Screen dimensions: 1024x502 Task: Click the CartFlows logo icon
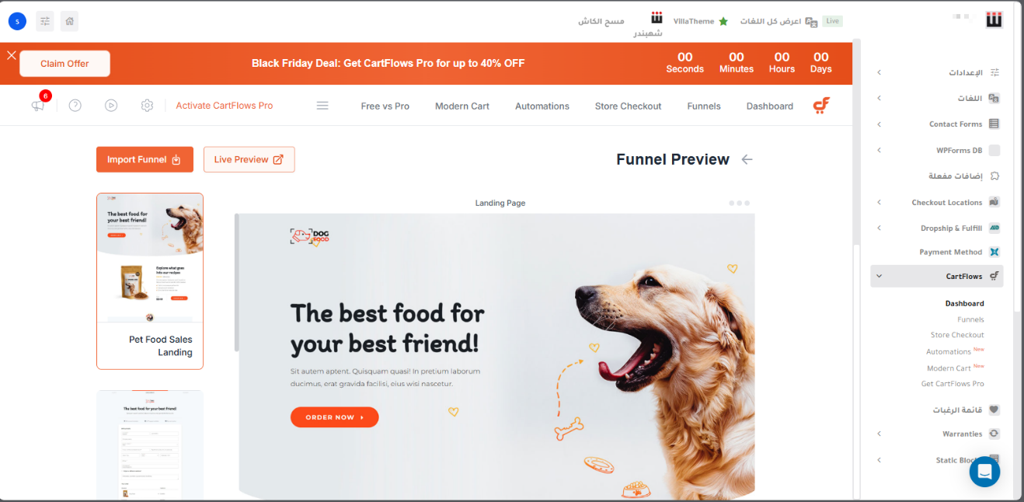821,106
